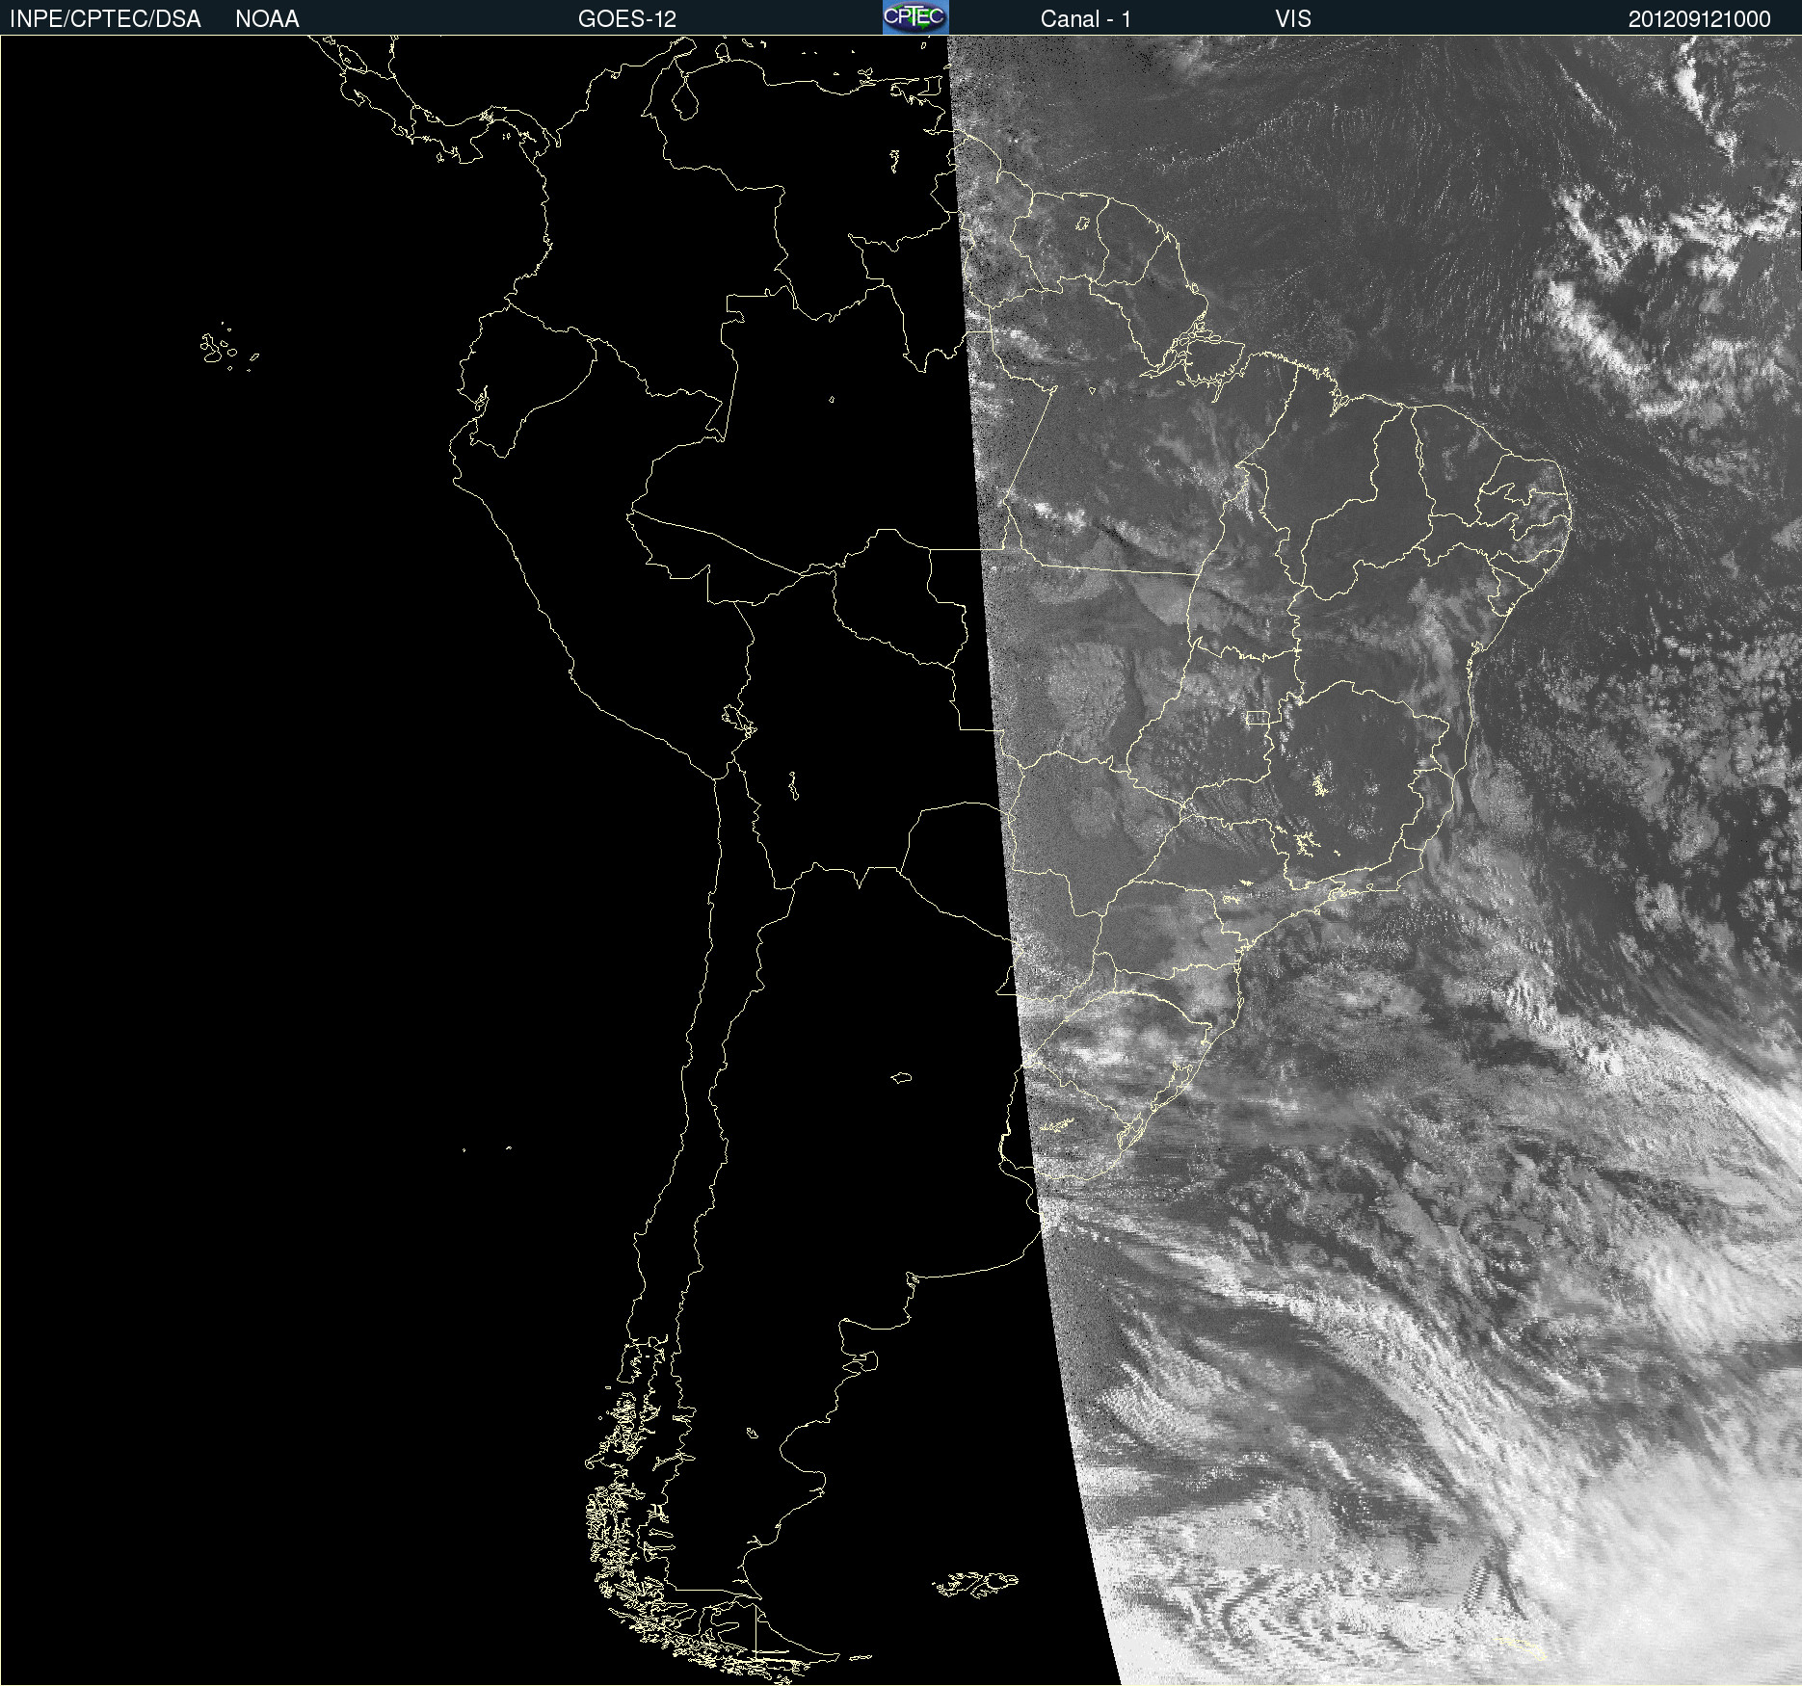Click the GOES-12 satellite label

(x=627, y=18)
